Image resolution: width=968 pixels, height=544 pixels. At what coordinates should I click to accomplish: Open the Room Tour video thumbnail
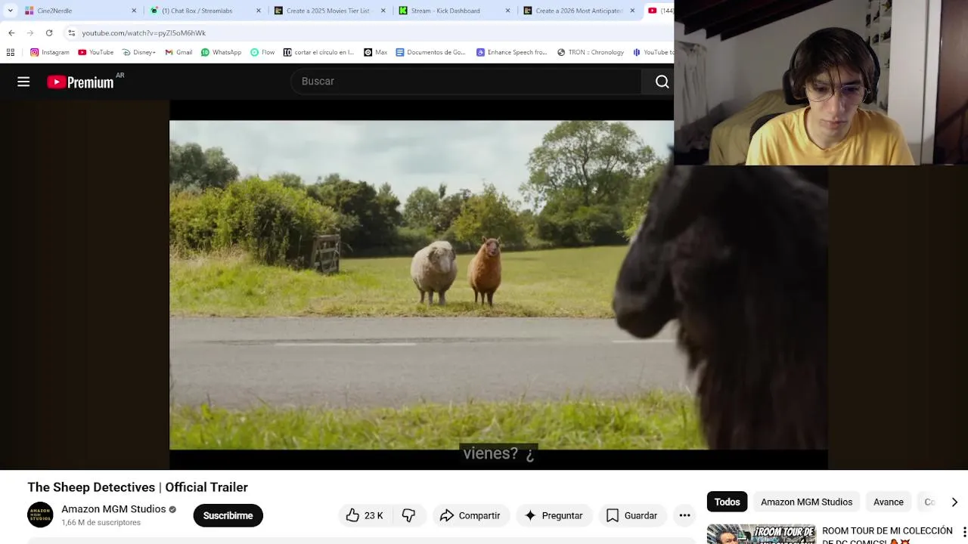tap(762, 534)
